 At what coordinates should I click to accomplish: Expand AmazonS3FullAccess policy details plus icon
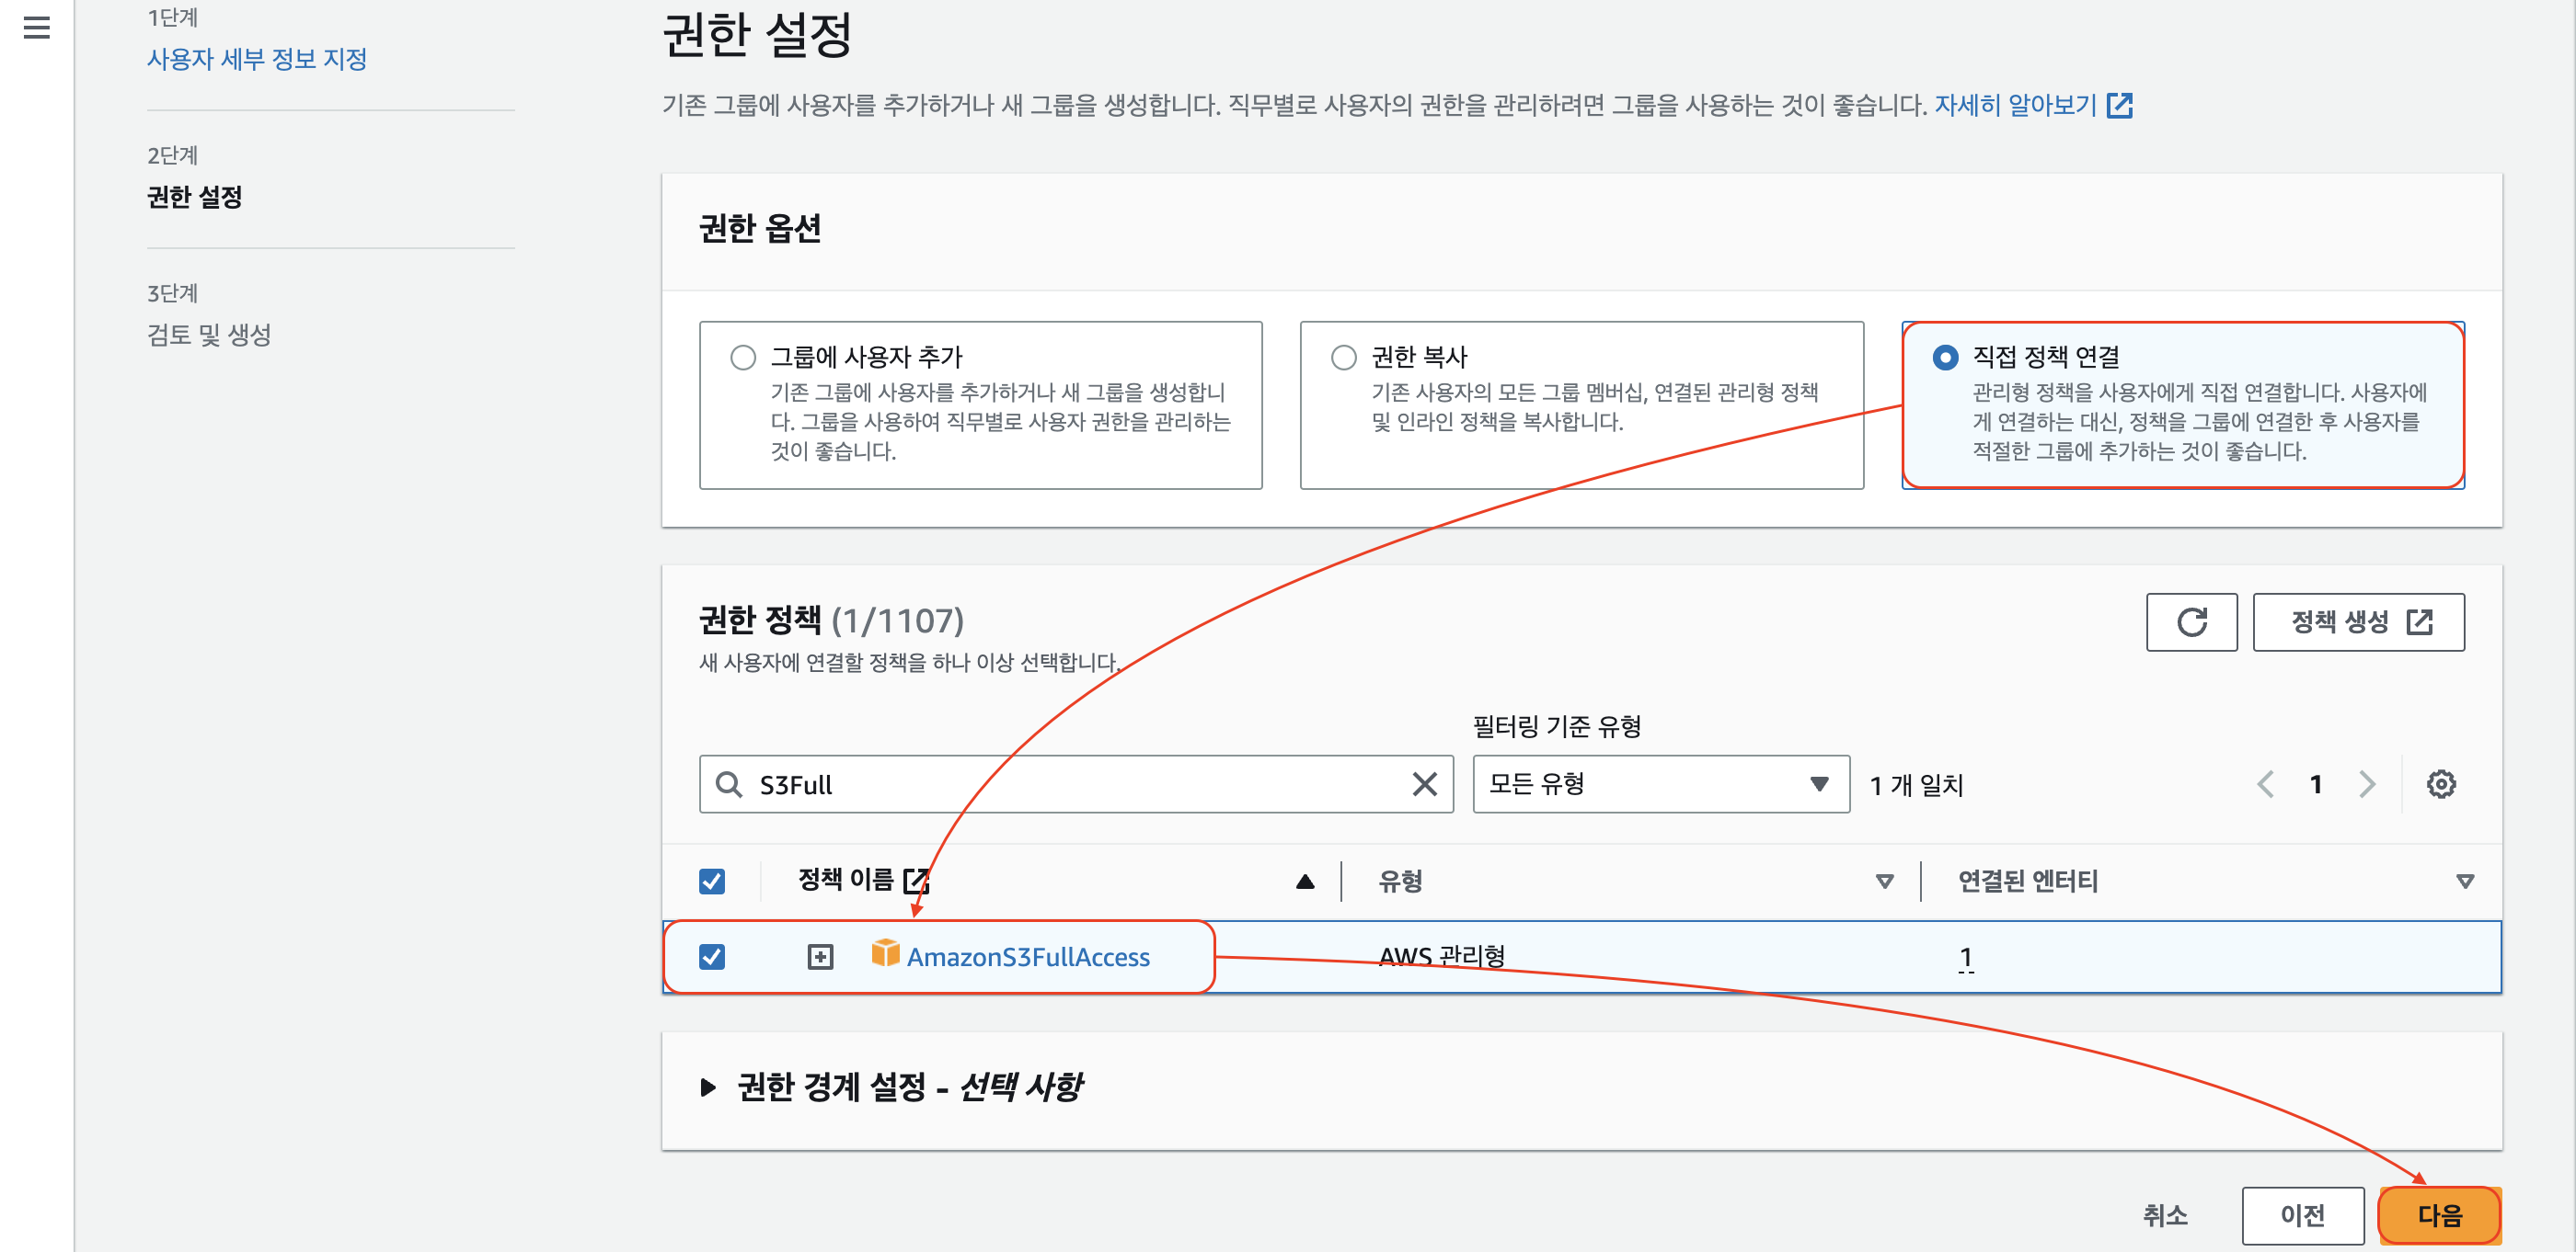(819, 957)
